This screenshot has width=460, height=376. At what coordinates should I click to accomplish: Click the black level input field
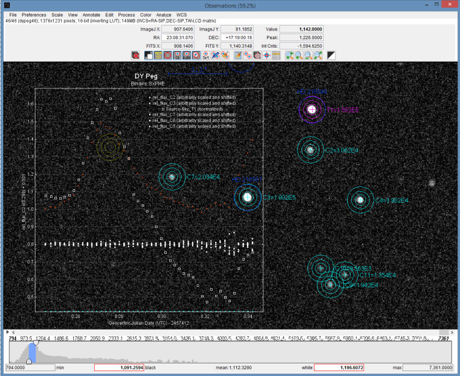click(x=119, y=367)
